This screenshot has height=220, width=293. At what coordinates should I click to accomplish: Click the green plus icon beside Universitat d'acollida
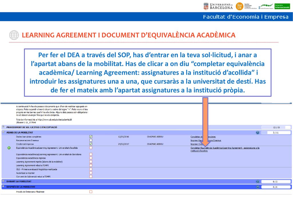9,148
